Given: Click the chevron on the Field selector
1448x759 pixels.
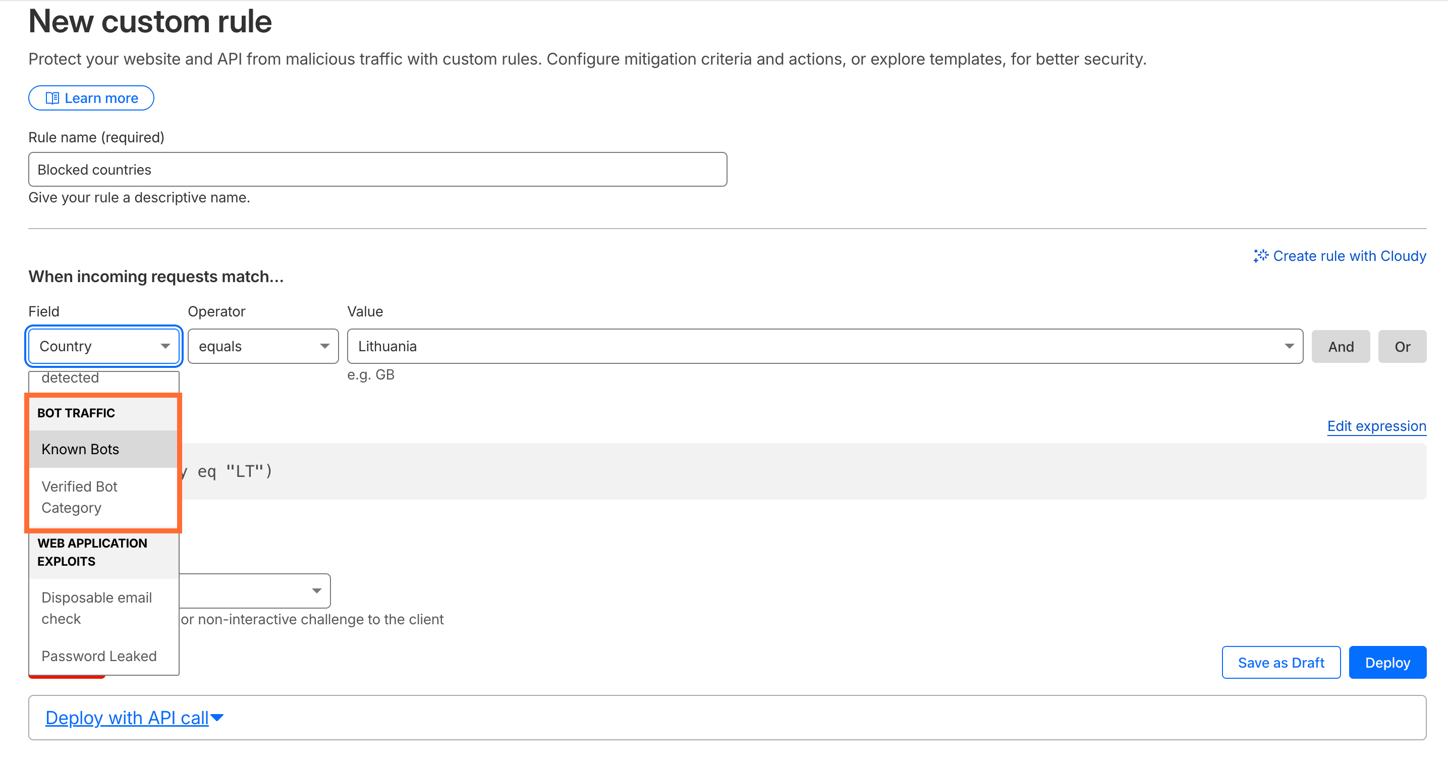Looking at the screenshot, I should (166, 346).
